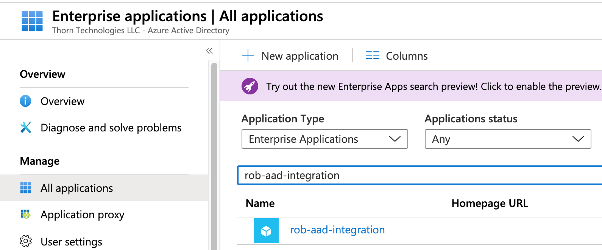Click the User settings gear icon

tap(26, 241)
